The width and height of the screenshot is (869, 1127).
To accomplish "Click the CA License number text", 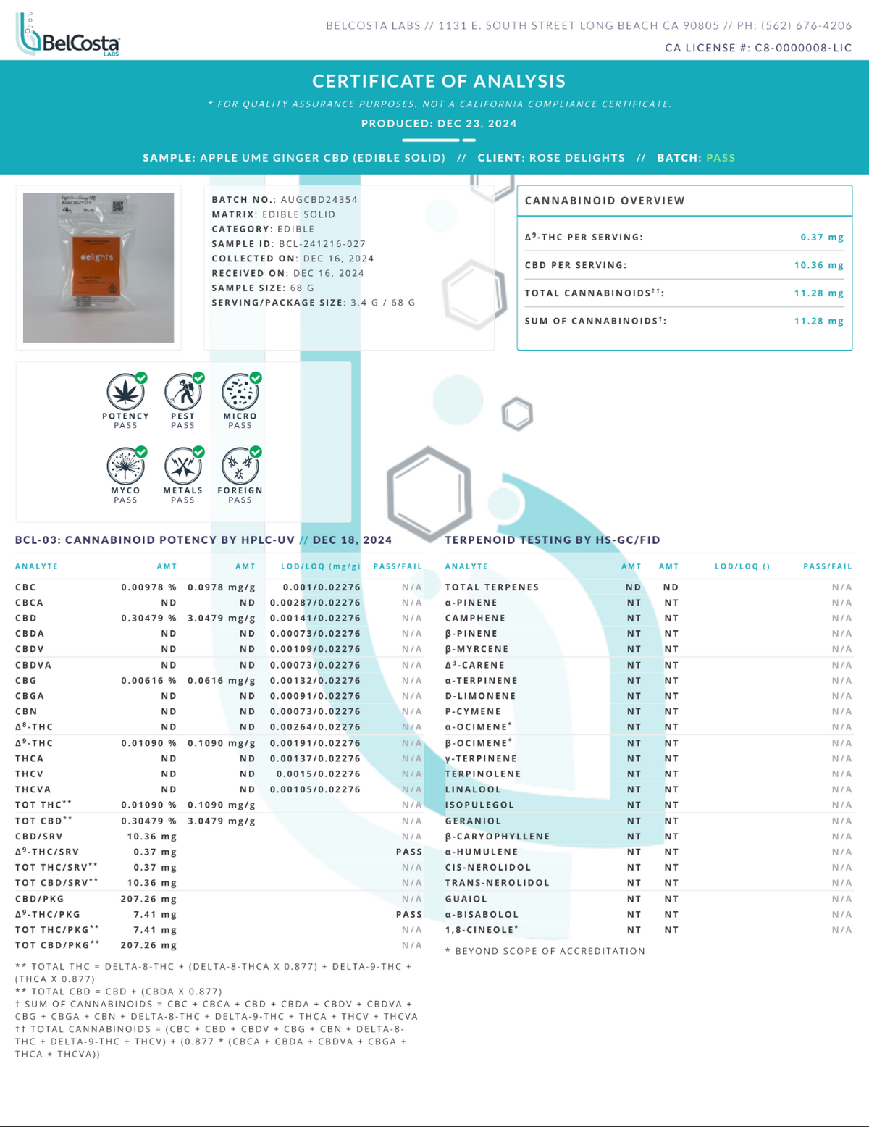I will (758, 48).
